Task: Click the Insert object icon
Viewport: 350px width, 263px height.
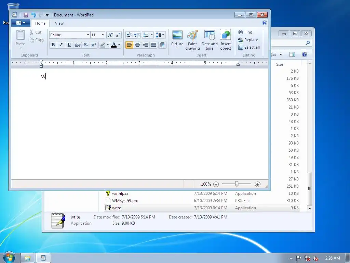Action: tap(226, 35)
